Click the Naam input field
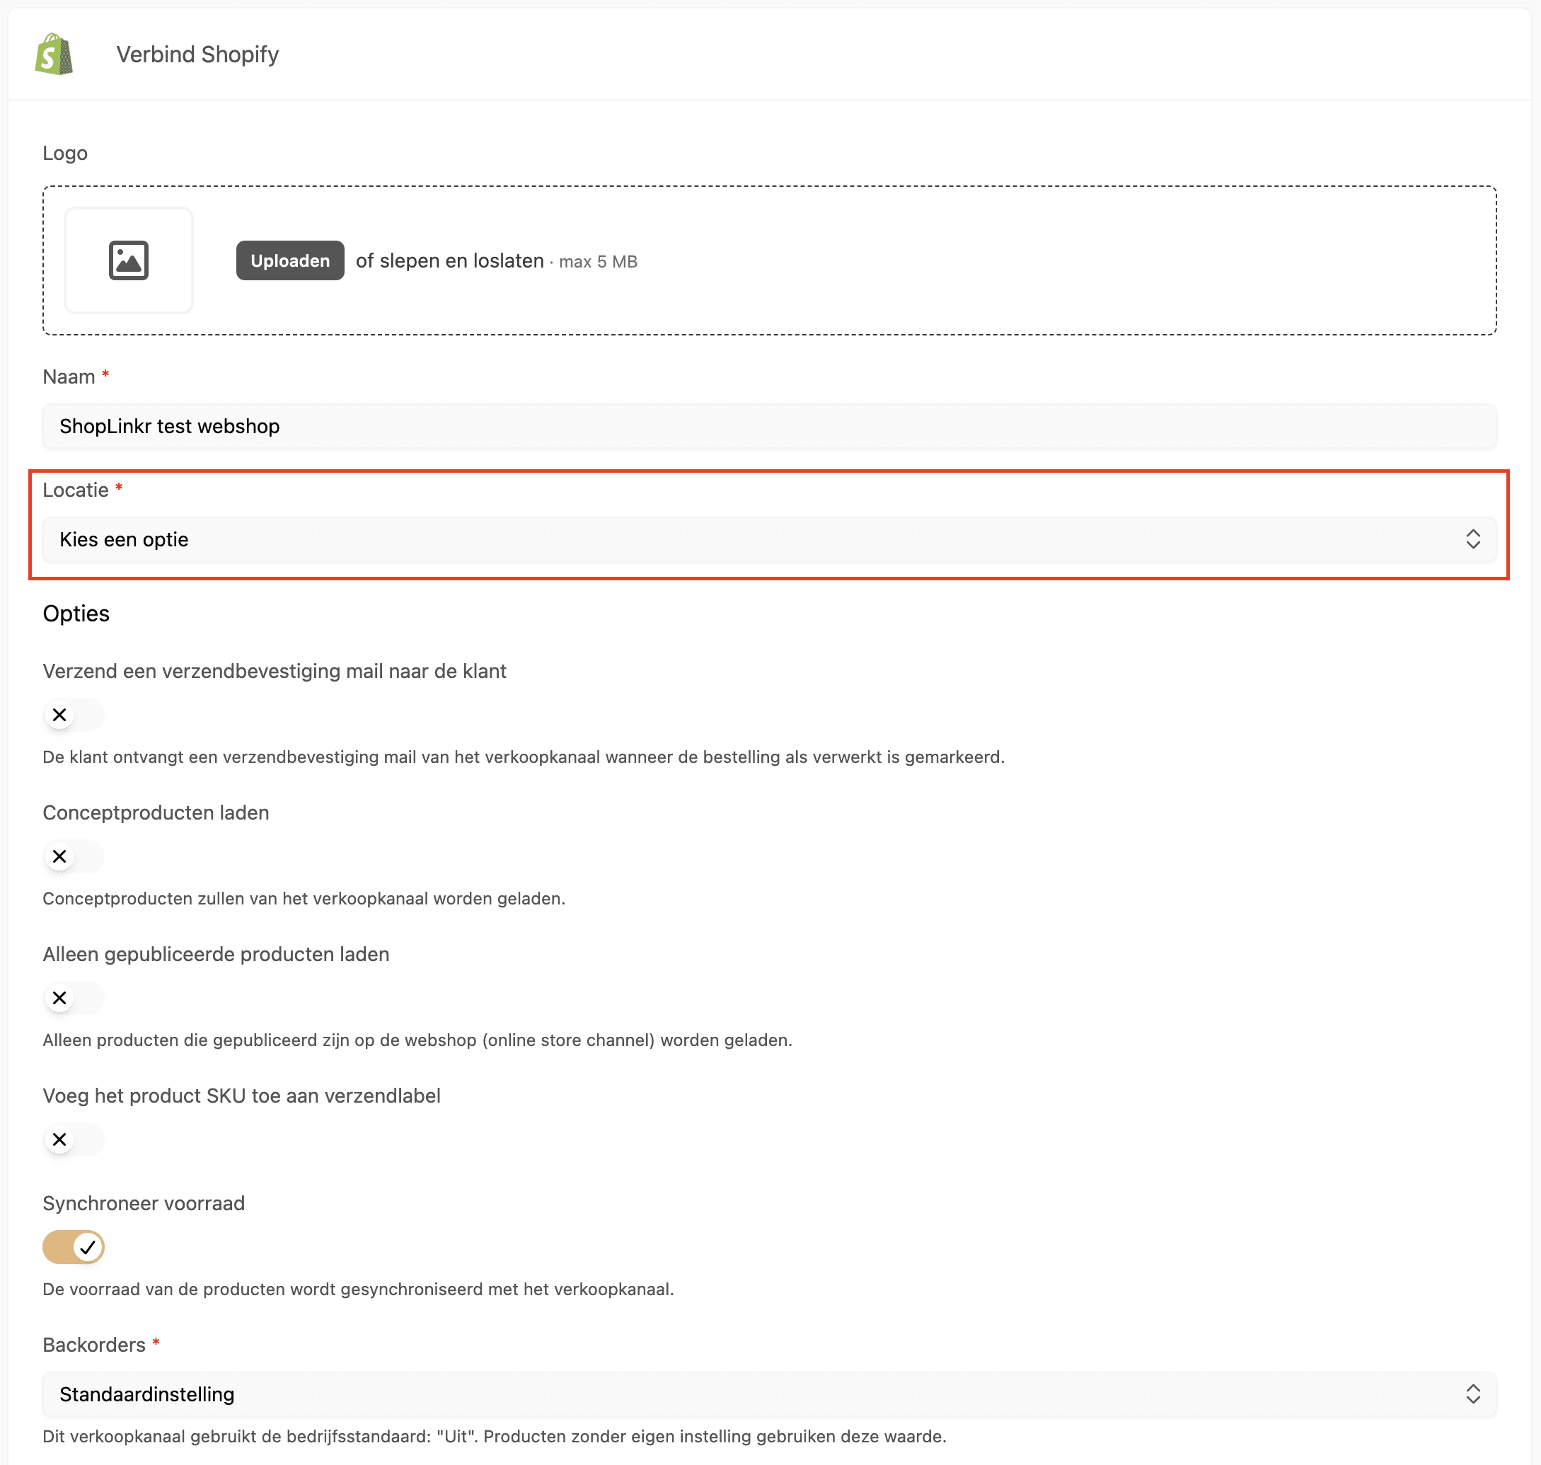The width and height of the screenshot is (1541, 1465). point(769,426)
